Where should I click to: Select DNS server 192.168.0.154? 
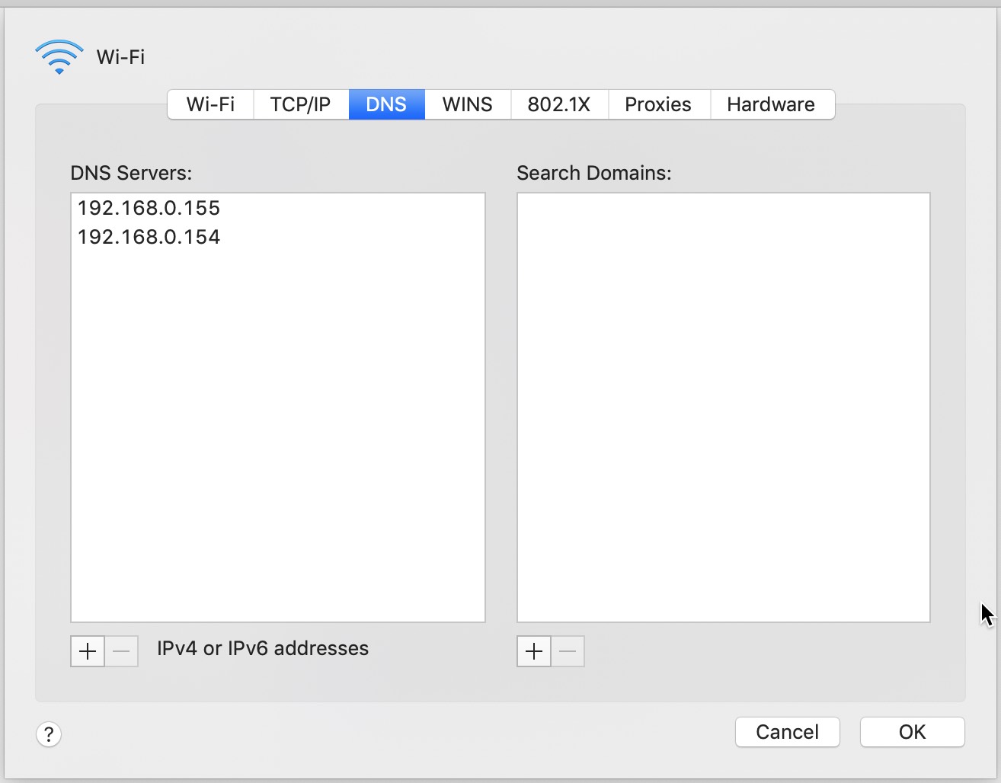click(x=278, y=237)
